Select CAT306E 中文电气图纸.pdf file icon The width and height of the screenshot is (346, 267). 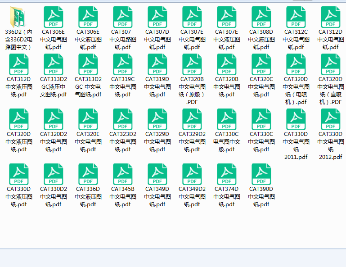[x=54, y=17]
